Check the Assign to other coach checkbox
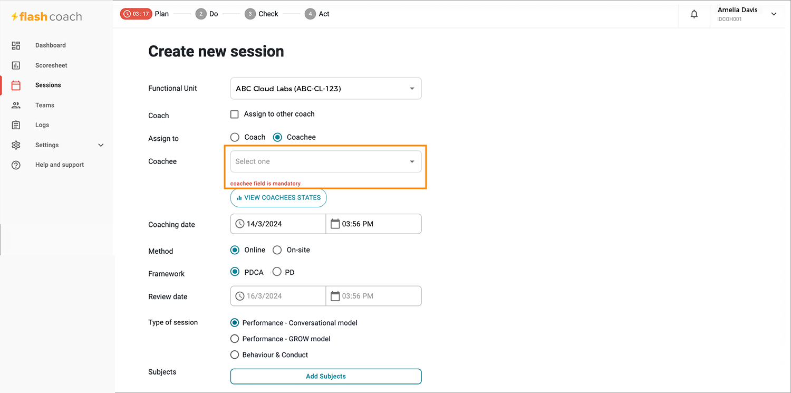This screenshot has height=393, width=791. 235,114
